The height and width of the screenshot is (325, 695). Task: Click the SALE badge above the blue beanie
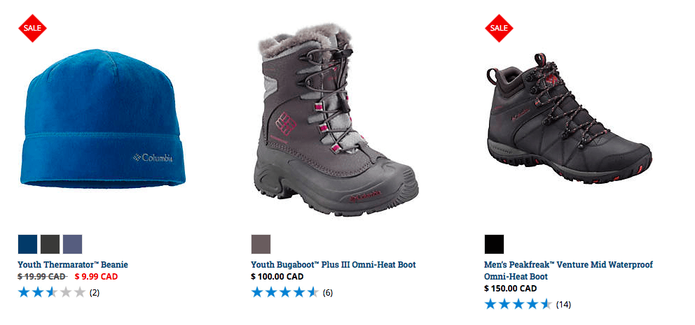pyautogui.click(x=32, y=28)
